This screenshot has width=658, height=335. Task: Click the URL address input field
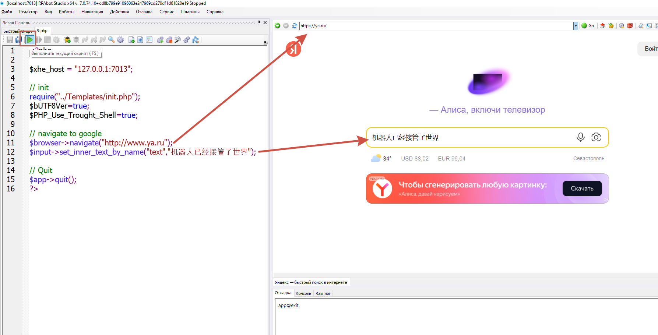coord(436,26)
